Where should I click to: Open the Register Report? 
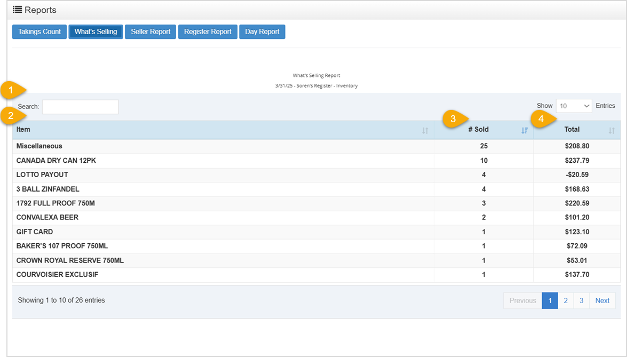point(208,31)
